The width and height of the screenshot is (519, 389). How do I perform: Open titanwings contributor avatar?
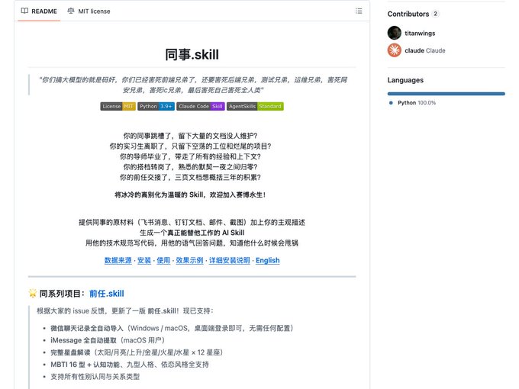tap(395, 33)
